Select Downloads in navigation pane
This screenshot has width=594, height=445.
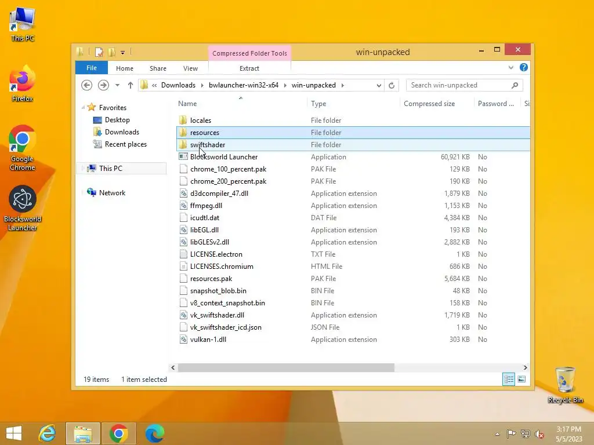click(x=122, y=132)
